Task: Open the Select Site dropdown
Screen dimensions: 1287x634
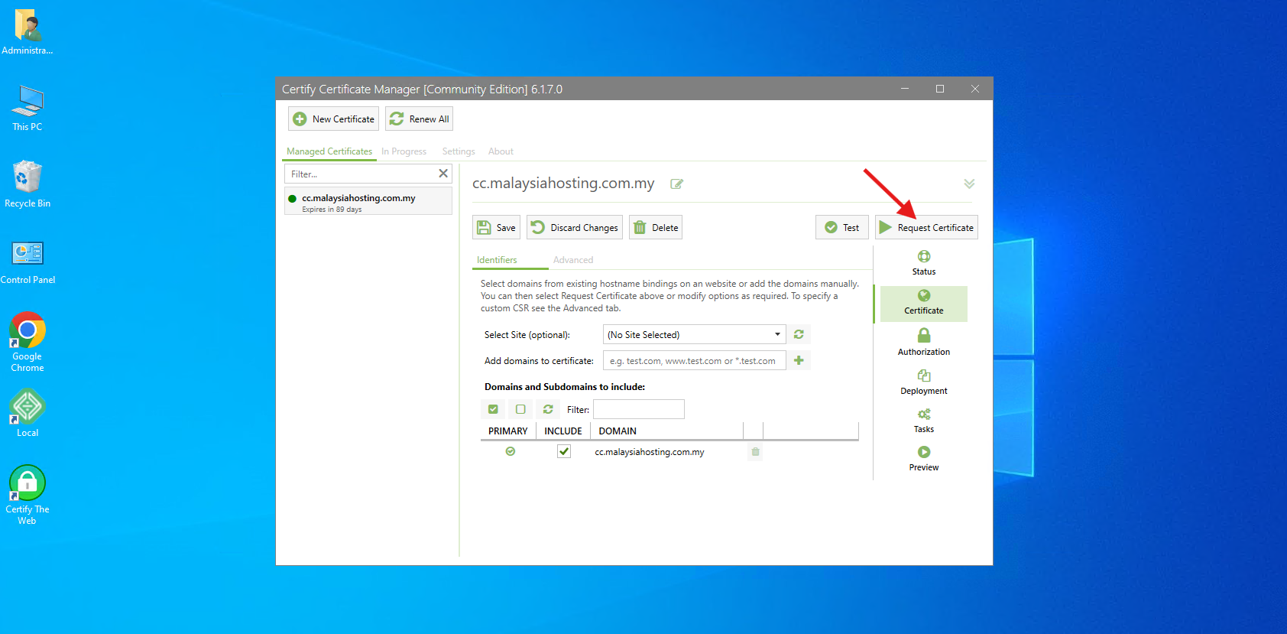Action: pos(695,334)
